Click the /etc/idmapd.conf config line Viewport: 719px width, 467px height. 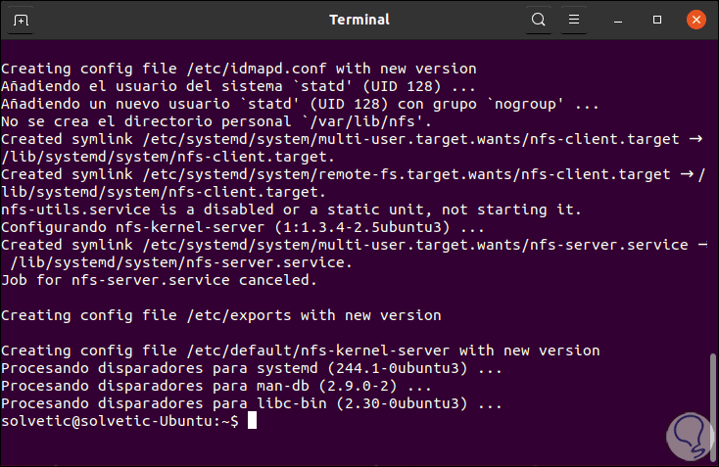point(238,70)
